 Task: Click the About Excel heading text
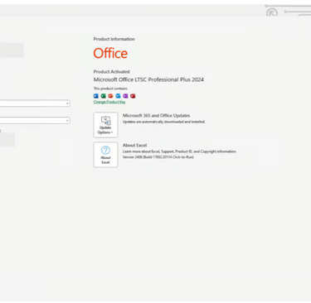click(x=134, y=146)
